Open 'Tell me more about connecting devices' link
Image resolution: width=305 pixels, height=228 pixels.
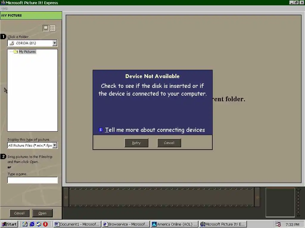[155, 130]
